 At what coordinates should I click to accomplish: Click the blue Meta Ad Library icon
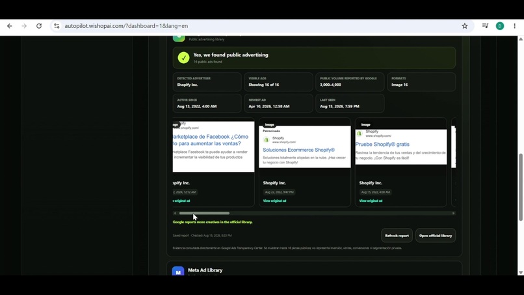click(178, 271)
